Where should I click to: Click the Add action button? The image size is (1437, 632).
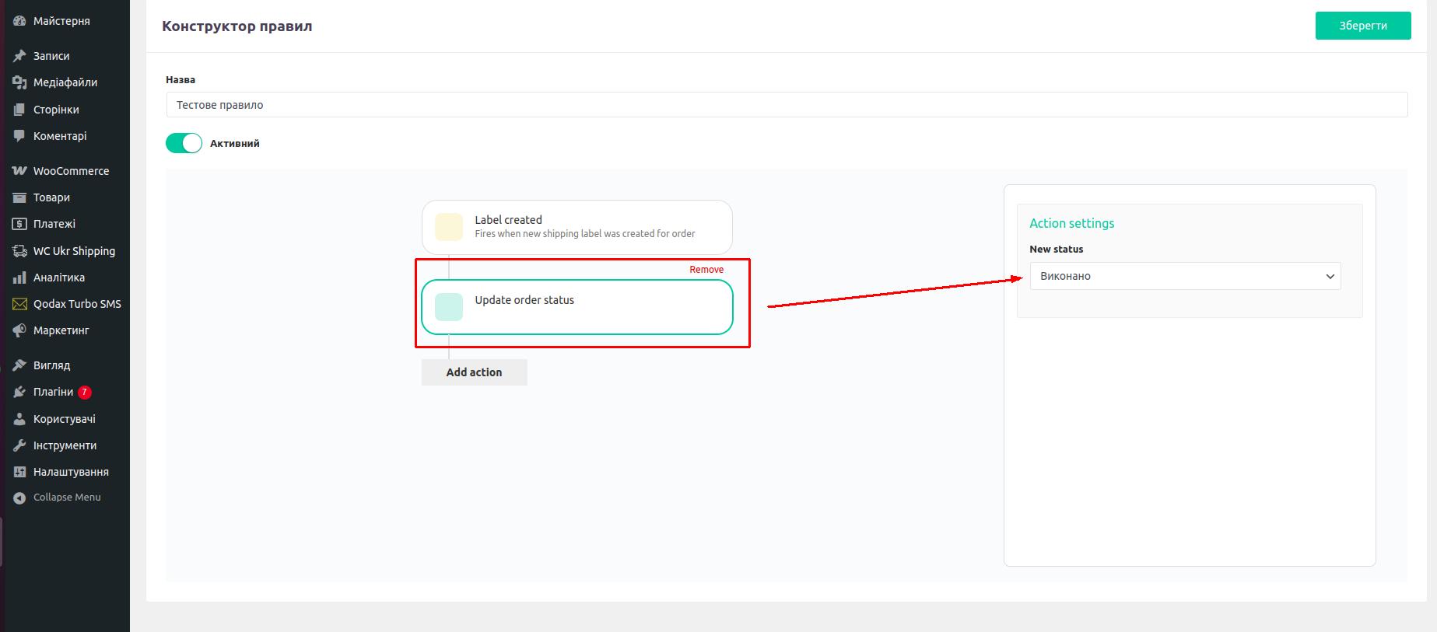pyautogui.click(x=474, y=372)
